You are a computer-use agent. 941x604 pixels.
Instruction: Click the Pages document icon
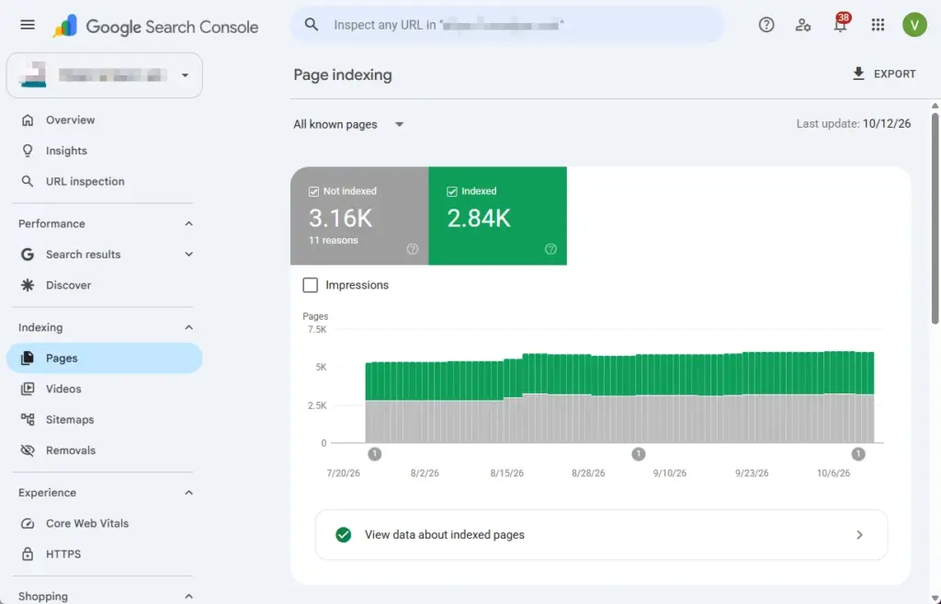(28, 359)
